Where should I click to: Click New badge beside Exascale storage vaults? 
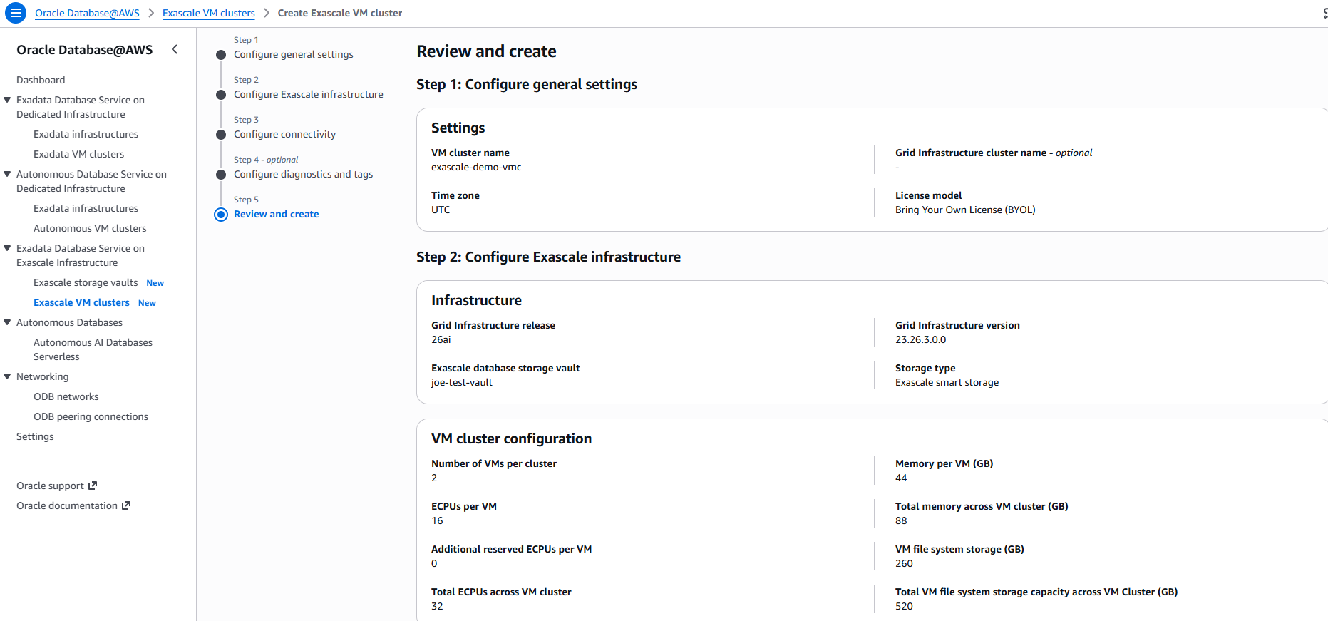coord(155,283)
